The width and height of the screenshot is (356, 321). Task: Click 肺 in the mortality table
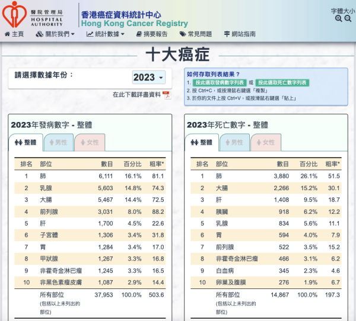click(219, 176)
